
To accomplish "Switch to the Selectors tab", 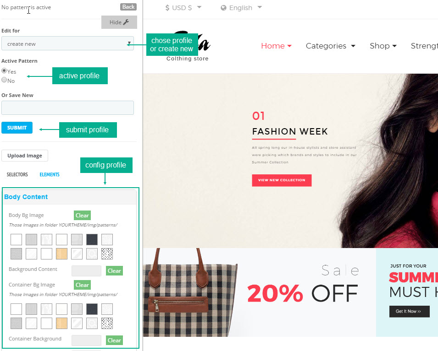I will (x=17, y=174).
